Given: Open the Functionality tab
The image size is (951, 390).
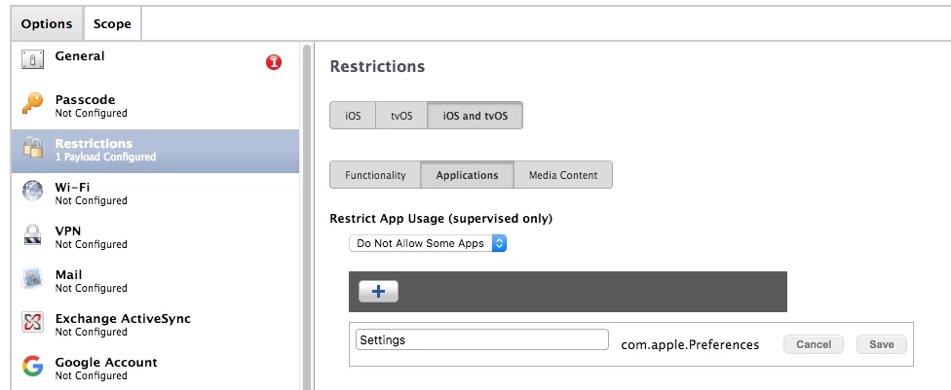Looking at the screenshot, I should [375, 175].
